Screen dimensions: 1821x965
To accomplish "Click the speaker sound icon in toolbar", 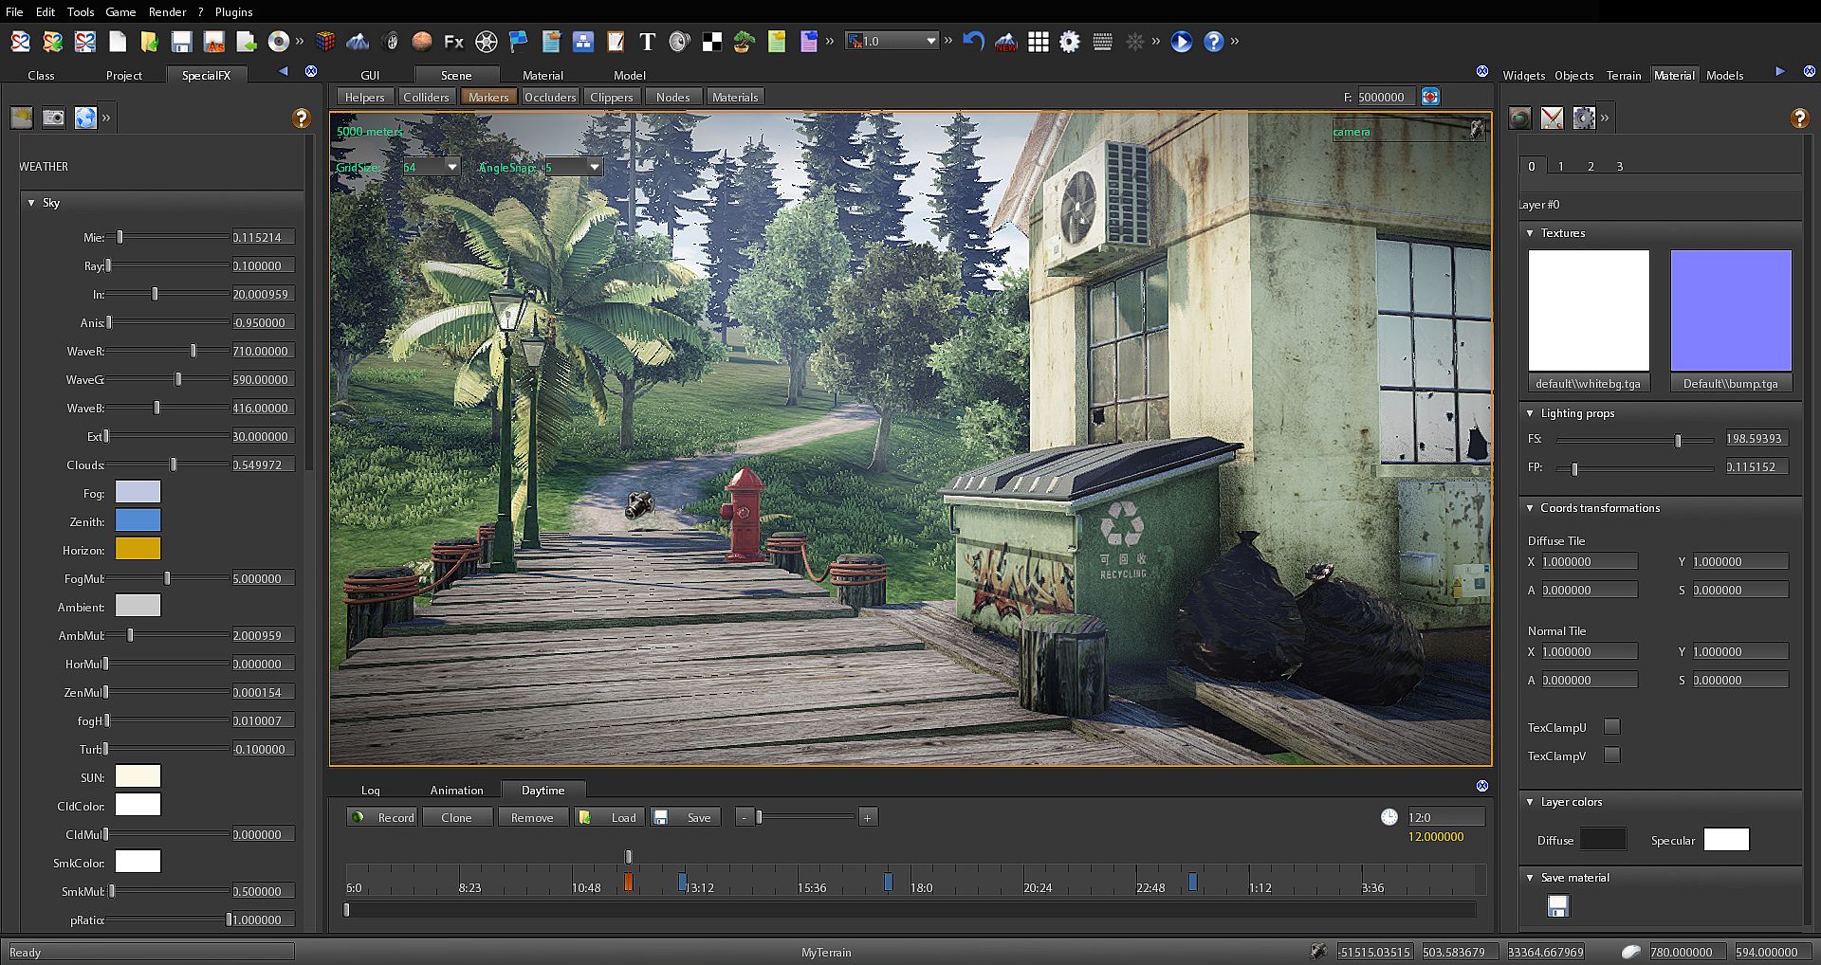I will tap(679, 42).
